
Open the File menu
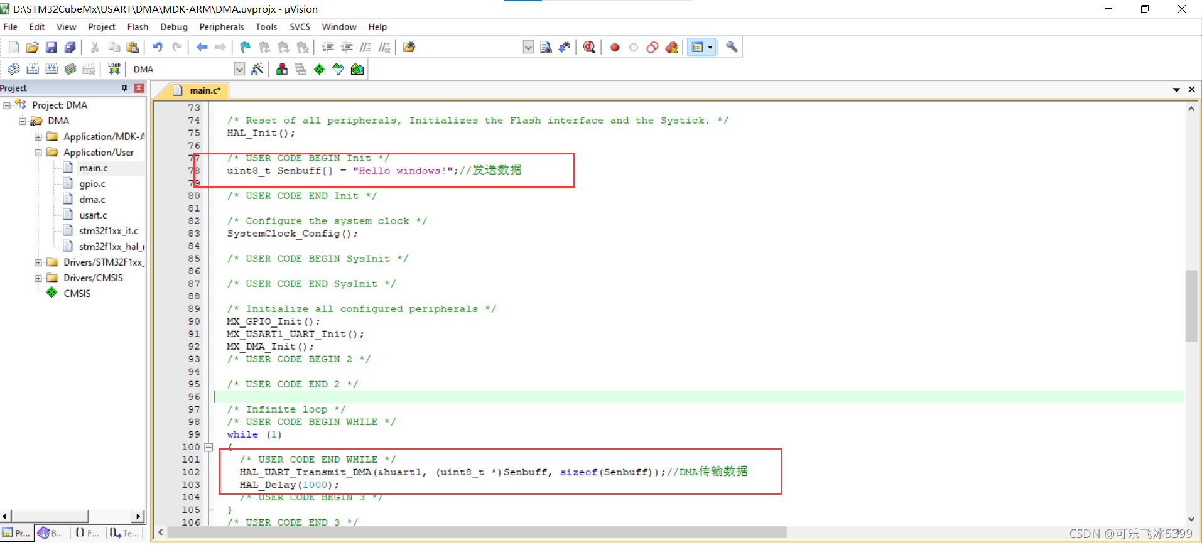[x=10, y=27]
